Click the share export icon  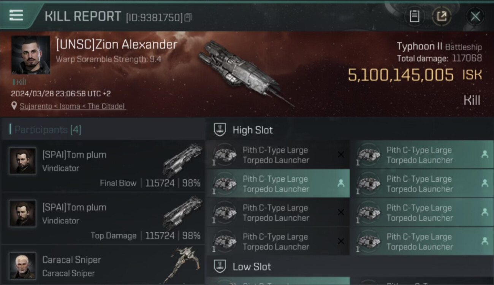tap(441, 16)
